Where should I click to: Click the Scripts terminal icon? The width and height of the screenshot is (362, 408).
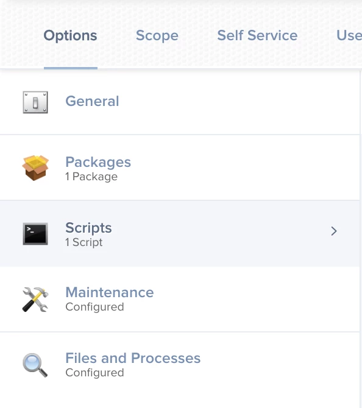pos(35,234)
